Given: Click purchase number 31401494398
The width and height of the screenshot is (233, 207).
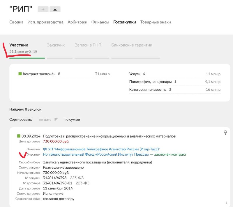Looking at the screenshot, I should pos(55,178).
